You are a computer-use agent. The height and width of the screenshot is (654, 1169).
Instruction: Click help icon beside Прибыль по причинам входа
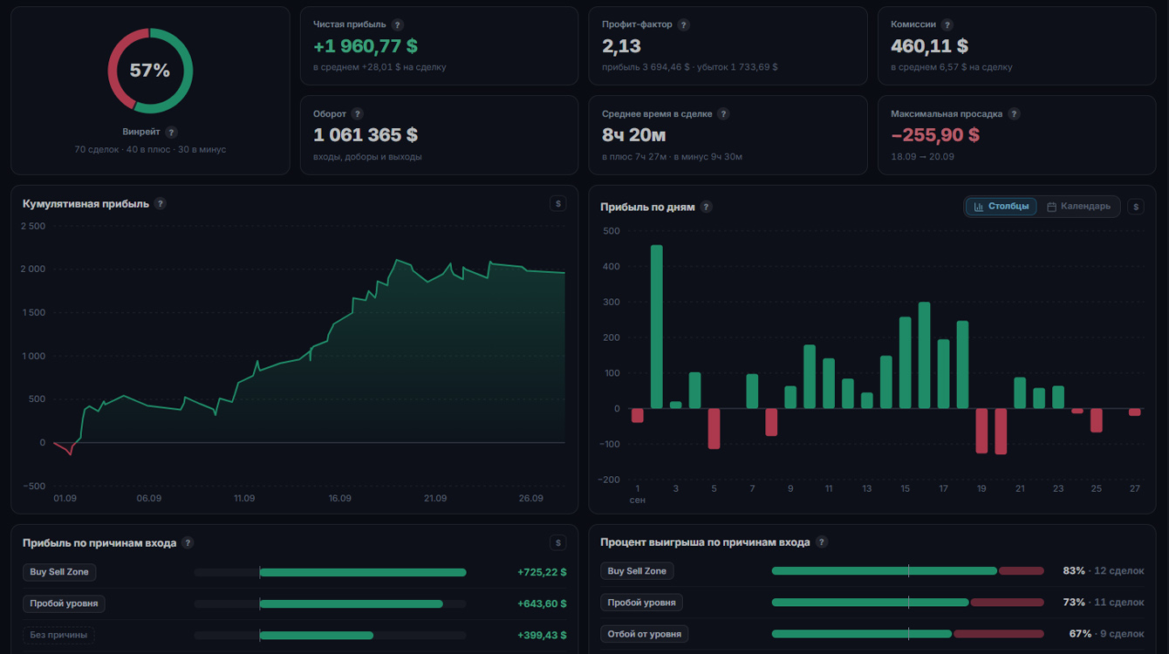188,543
